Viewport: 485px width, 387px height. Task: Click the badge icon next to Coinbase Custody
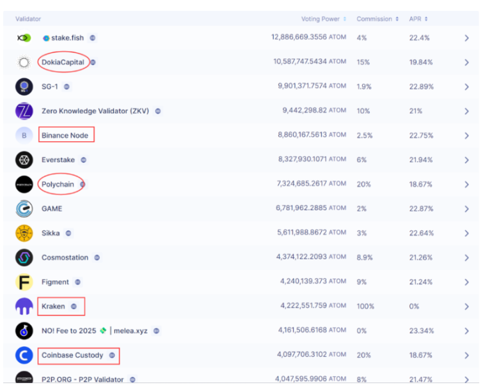pyautogui.click(x=112, y=355)
